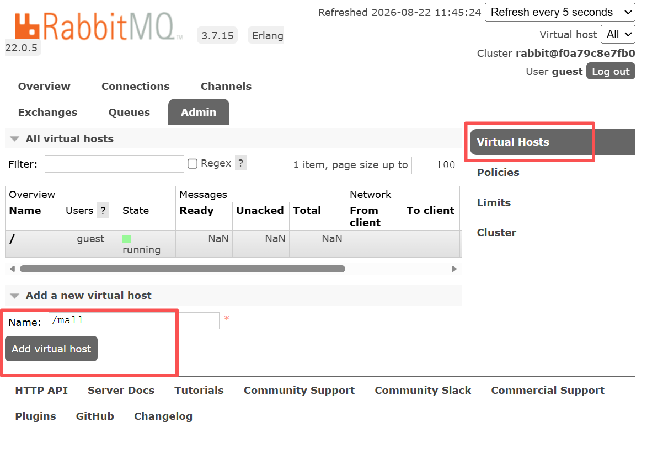This screenshot has width=647, height=465.
Task: Open the Changelog link
Action: pos(163,416)
